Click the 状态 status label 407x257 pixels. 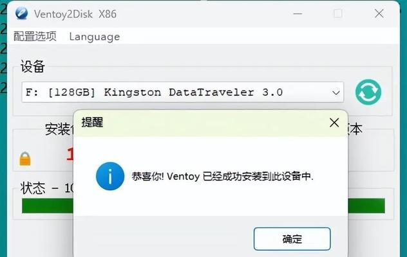click(33, 188)
